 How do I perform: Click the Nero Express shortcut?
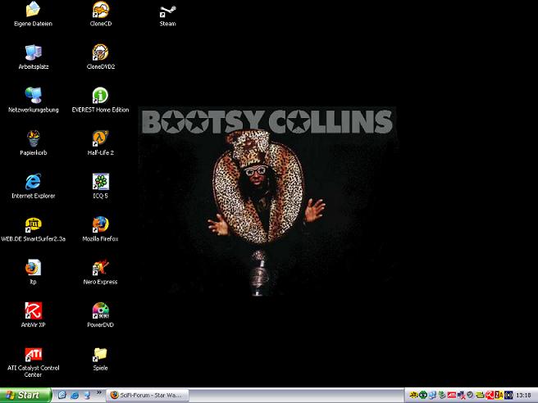[x=101, y=268]
